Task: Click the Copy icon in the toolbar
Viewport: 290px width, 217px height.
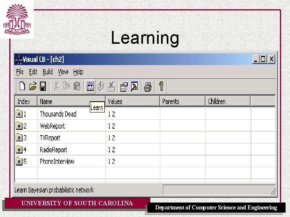Action: coord(66,86)
